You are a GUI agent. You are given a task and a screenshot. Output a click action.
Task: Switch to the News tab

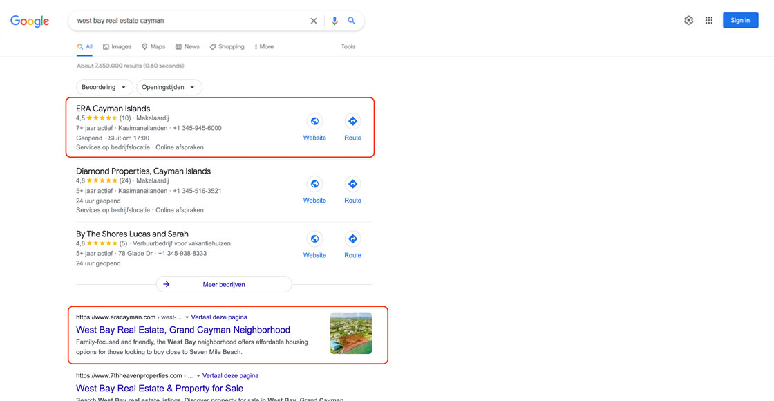coord(187,47)
